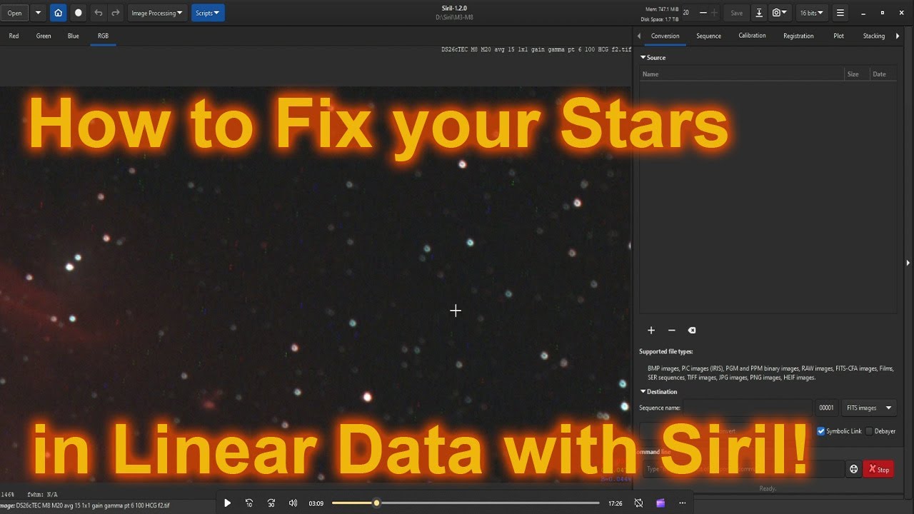Enable the Debayer checkbox
This screenshot has width=914, height=514.
tap(869, 431)
